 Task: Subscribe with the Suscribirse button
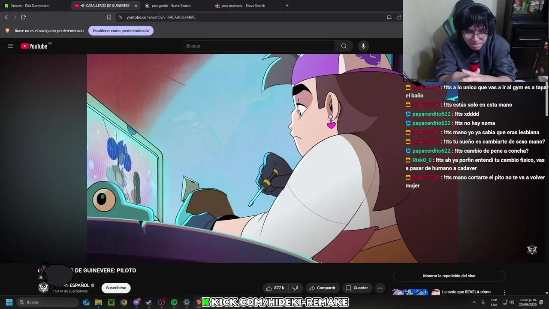(x=116, y=288)
